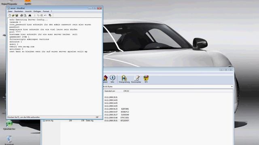Click the binoculars Find icon
Viewport: 259px width, 145px height.
pyautogui.click(x=30, y=15)
